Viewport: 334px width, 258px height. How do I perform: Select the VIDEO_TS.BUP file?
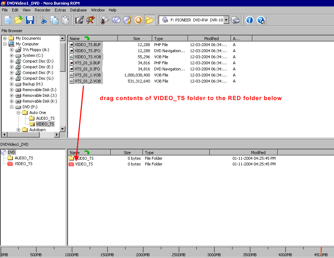(88, 45)
